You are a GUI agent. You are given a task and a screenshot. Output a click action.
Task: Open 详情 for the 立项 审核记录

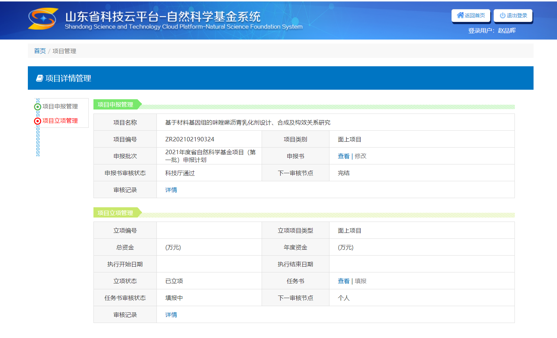click(171, 315)
